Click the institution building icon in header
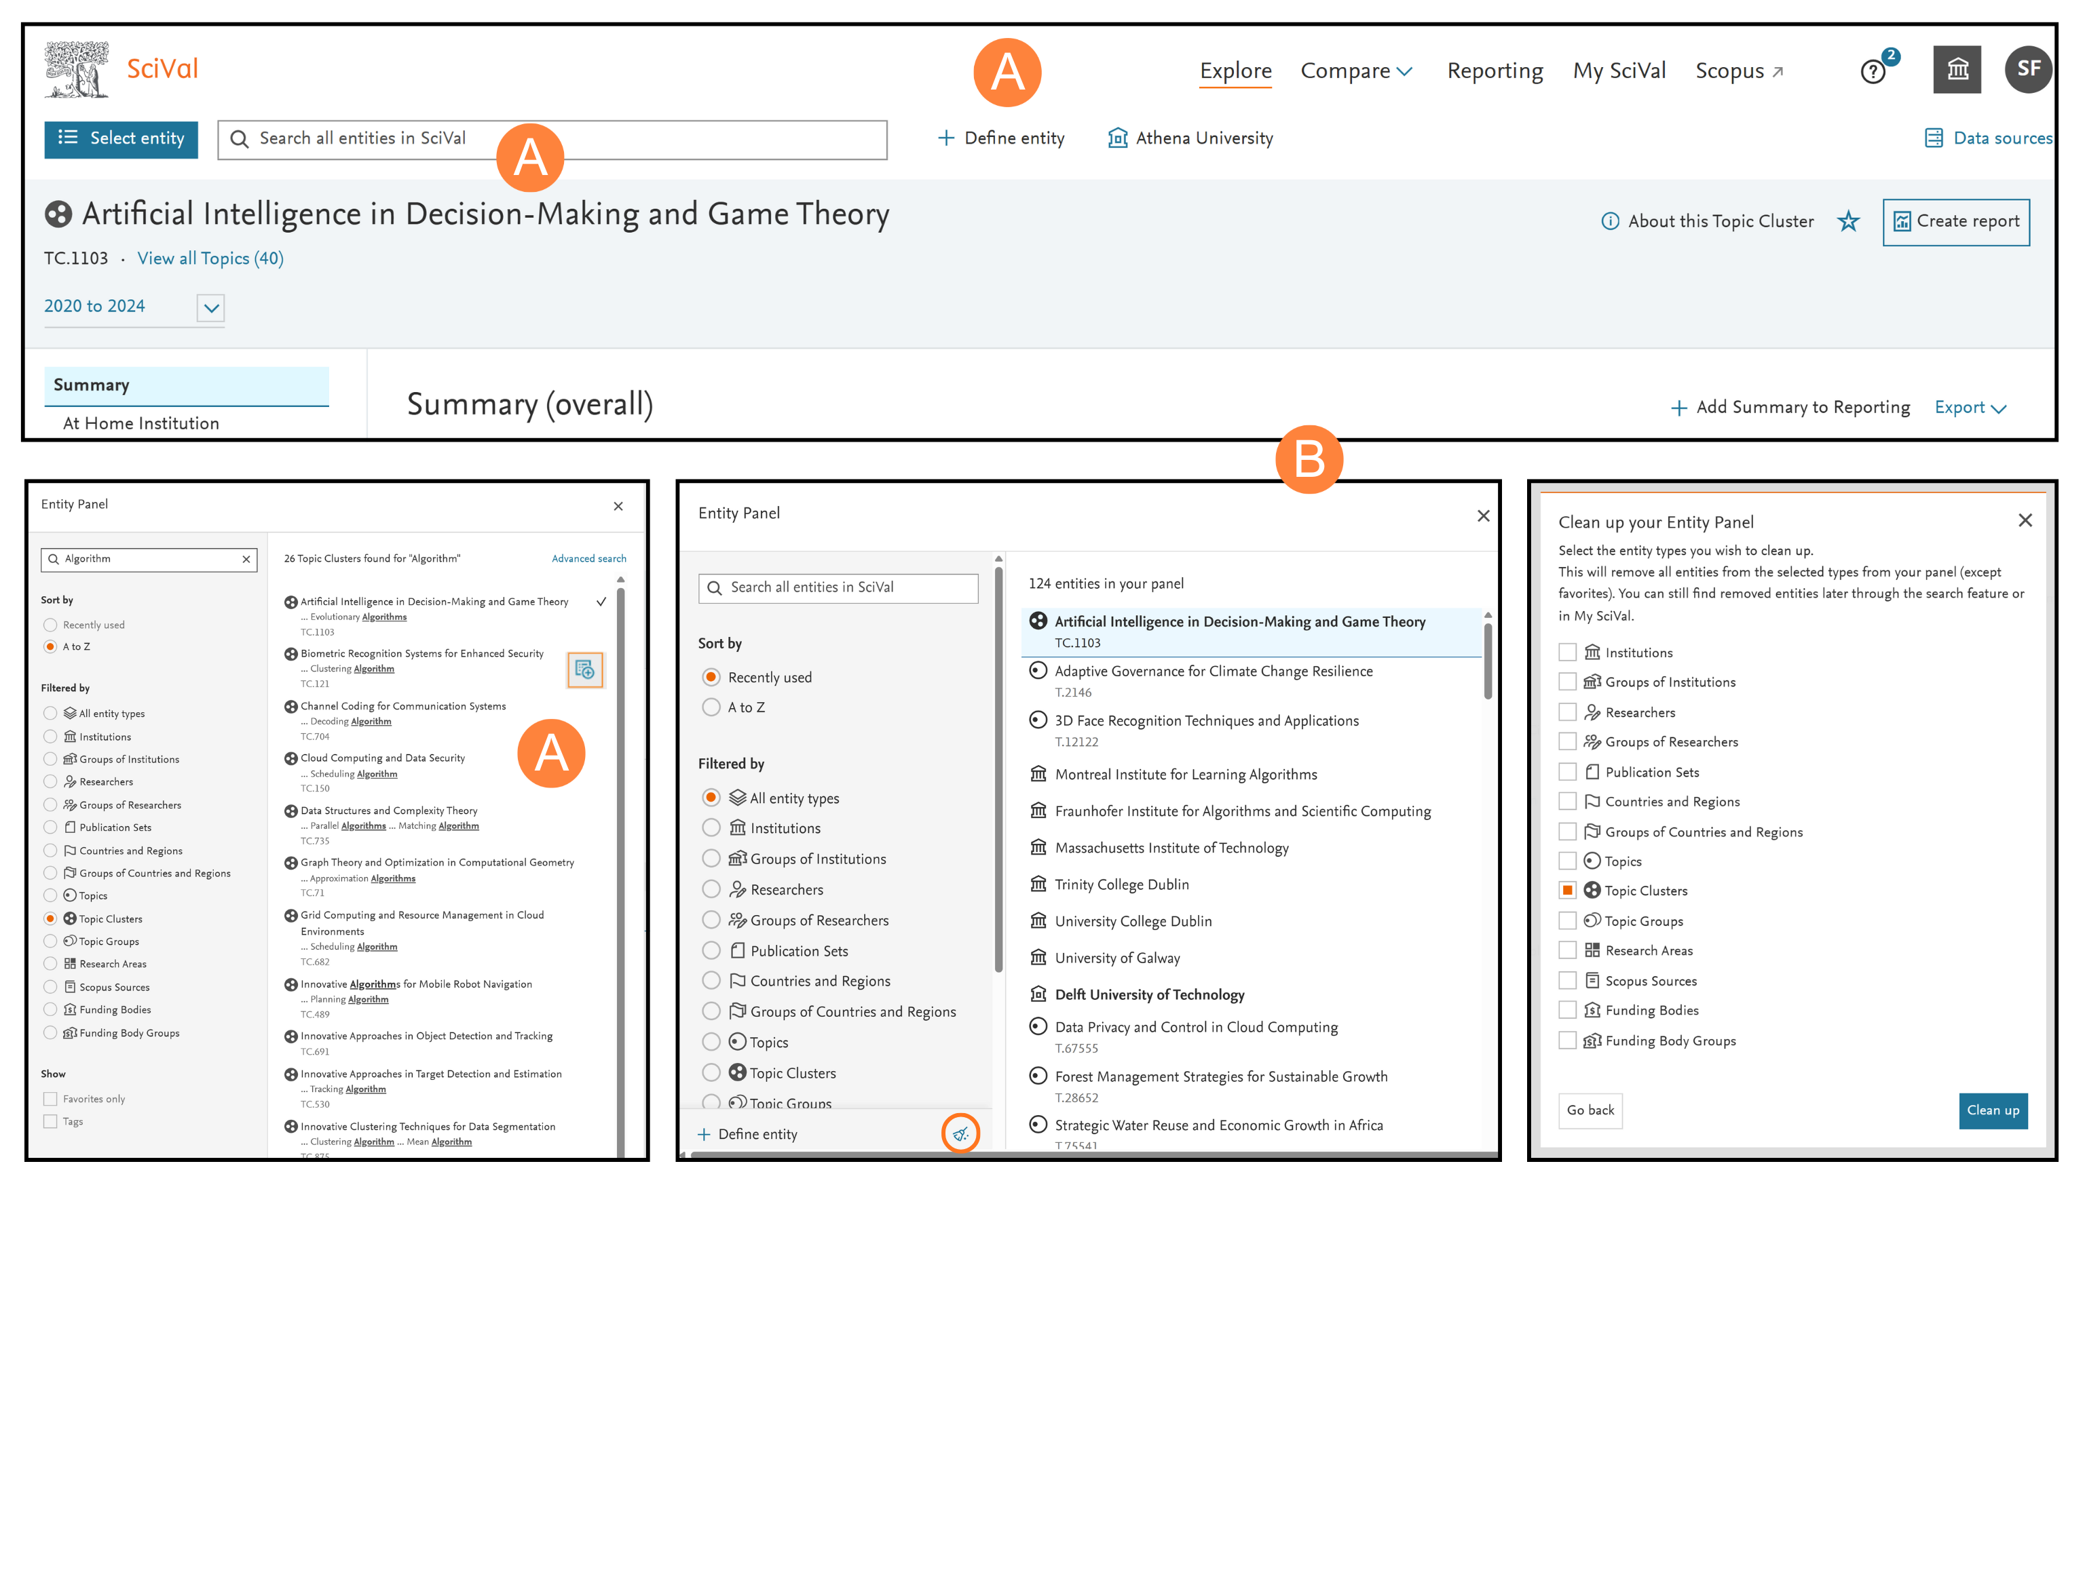This screenshot has height=1575, width=2085. pos(1957,70)
